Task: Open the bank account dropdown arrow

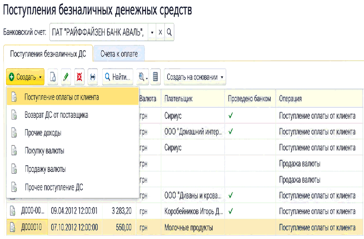Action: (x=152, y=32)
